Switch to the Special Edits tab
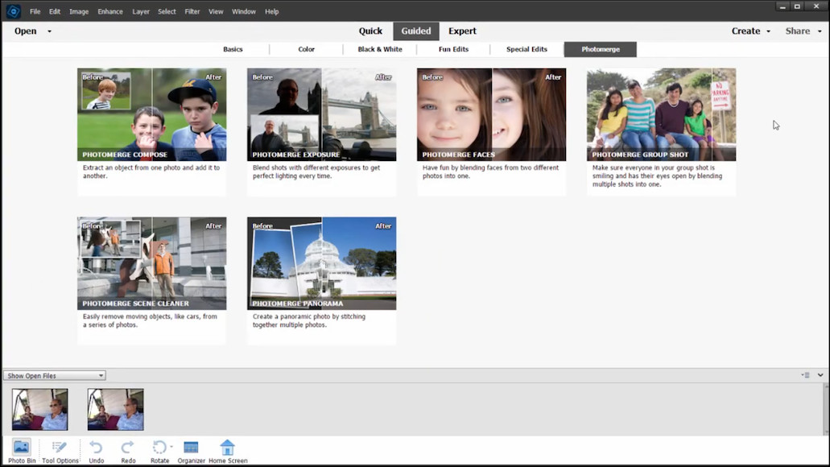830x467 pixels. point(526,49)
